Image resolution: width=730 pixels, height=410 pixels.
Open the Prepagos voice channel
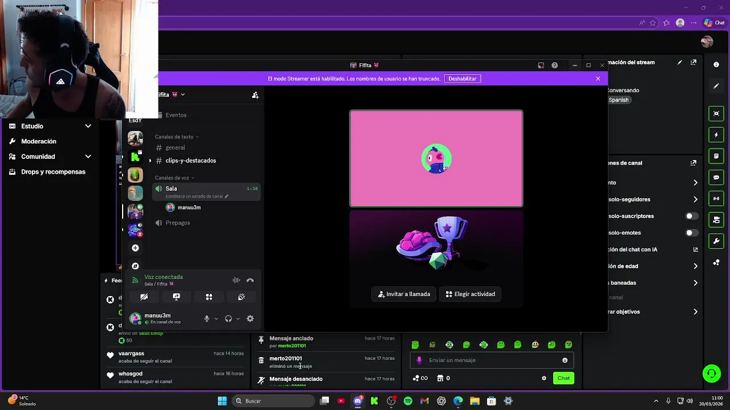click(177, 223)
